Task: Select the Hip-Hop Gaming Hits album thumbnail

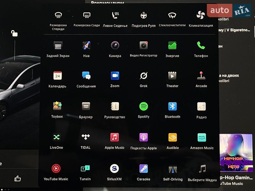Action: [236, 153]
